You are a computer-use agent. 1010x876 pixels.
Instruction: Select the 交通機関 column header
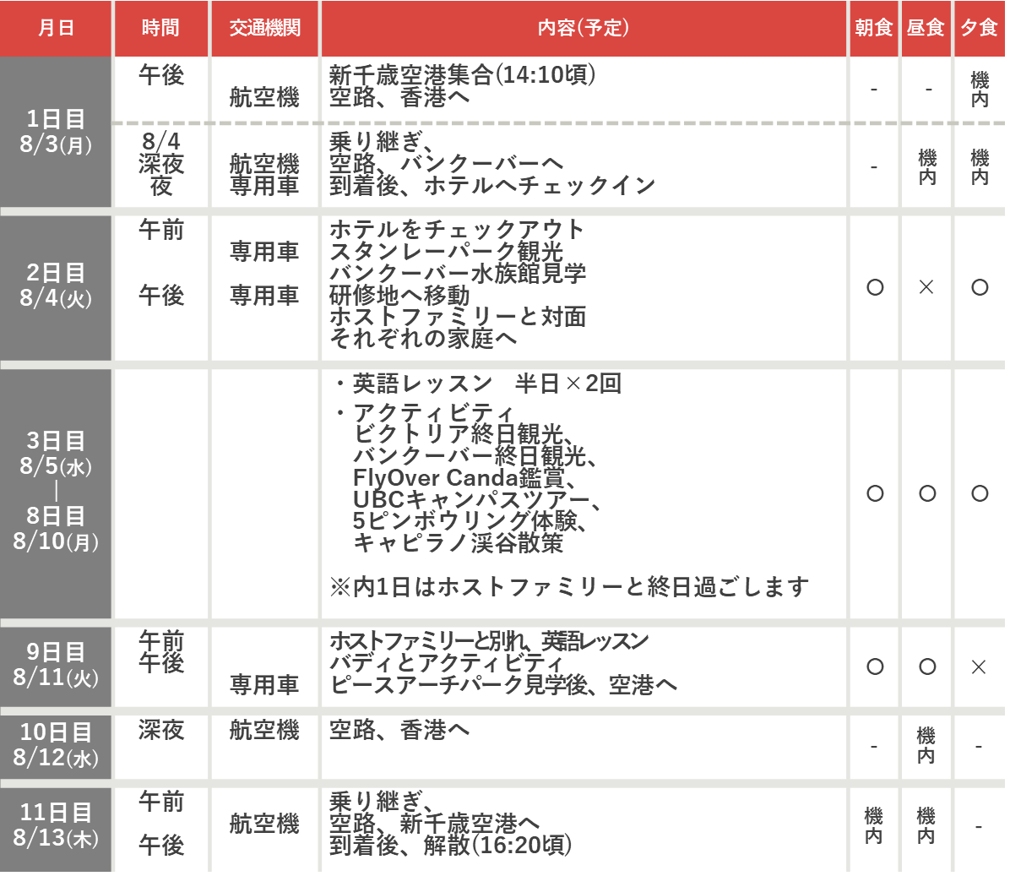[264, 28]
